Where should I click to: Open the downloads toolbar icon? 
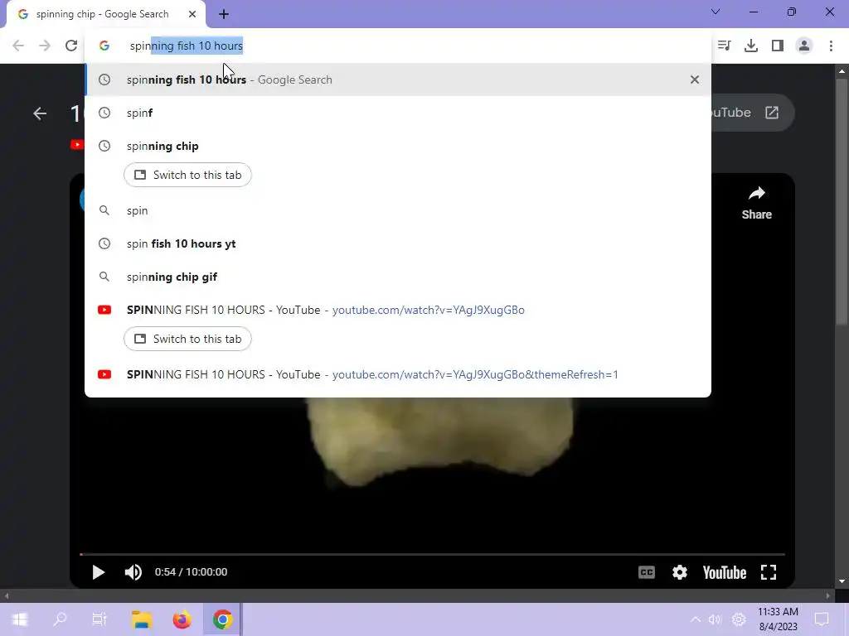751,46
